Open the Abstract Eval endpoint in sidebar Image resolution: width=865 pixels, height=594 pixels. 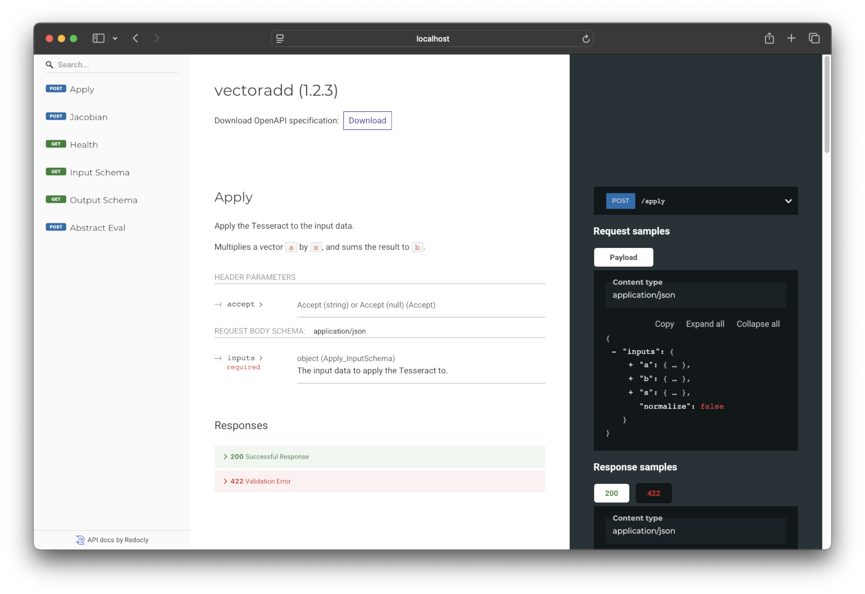111,227
